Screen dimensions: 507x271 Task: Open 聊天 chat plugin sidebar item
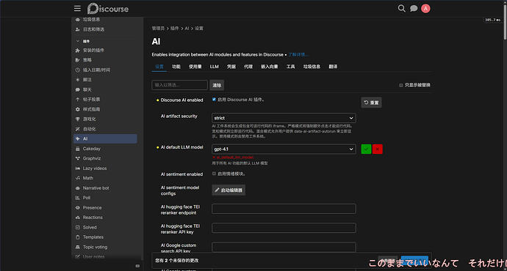click(105, 89)
